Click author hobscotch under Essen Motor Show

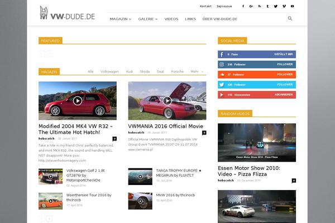coord(226,180)
